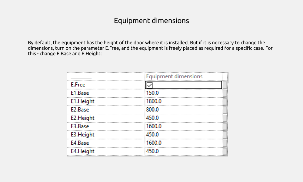Click the small button in E3.Height row
The height and width of the screenshot is (182, 303).
[x=225, y=135]
